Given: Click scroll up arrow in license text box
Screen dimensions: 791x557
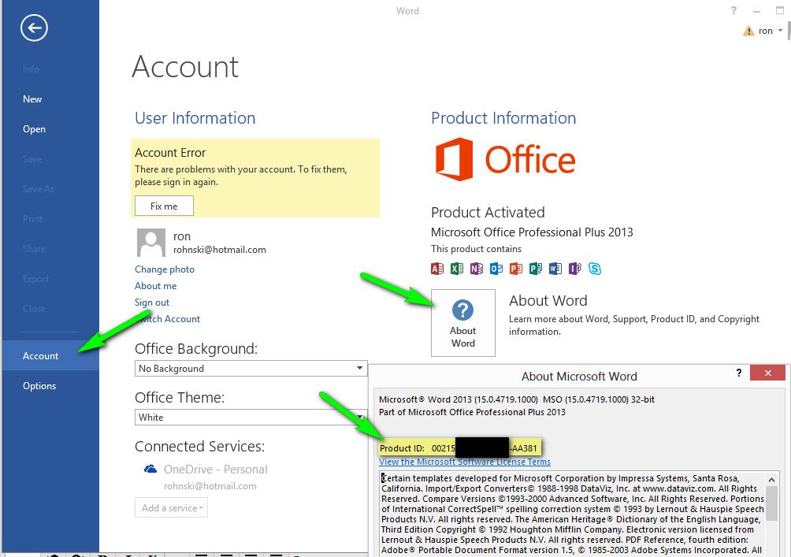Looking at the screenshot, I should 772,479.
